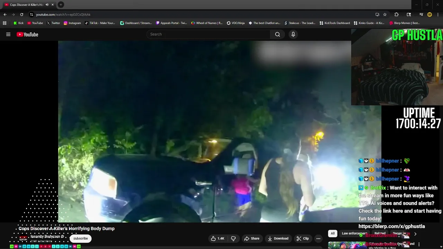View site information icon in address bar
The width and height of the screenshot is (443, 249).
(x=31, y=15)
